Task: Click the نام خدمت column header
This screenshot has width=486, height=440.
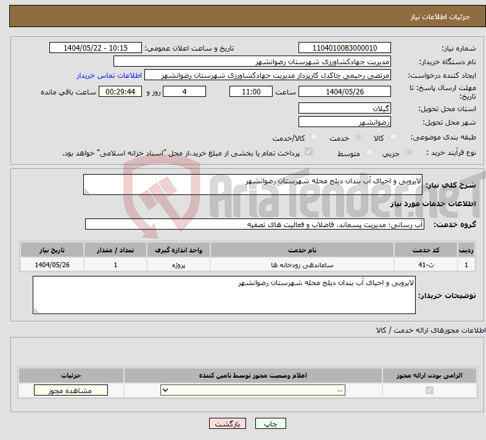Action: [x=302, y=249]
